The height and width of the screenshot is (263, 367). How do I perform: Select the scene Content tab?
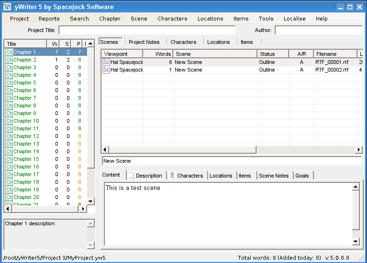coord(113,175)
